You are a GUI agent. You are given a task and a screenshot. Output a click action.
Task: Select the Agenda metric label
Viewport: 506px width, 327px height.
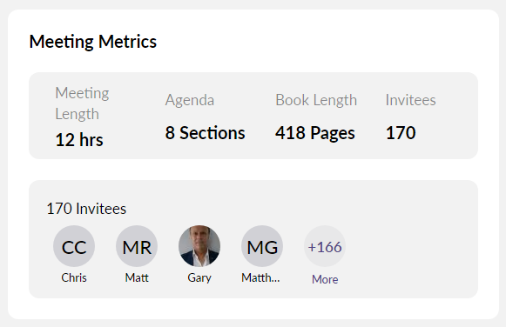(x=190, y=101)
